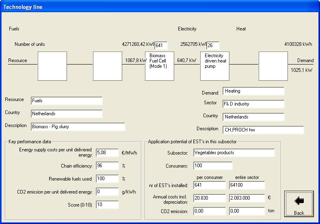Click the Heat heading

tap(241, 29)
